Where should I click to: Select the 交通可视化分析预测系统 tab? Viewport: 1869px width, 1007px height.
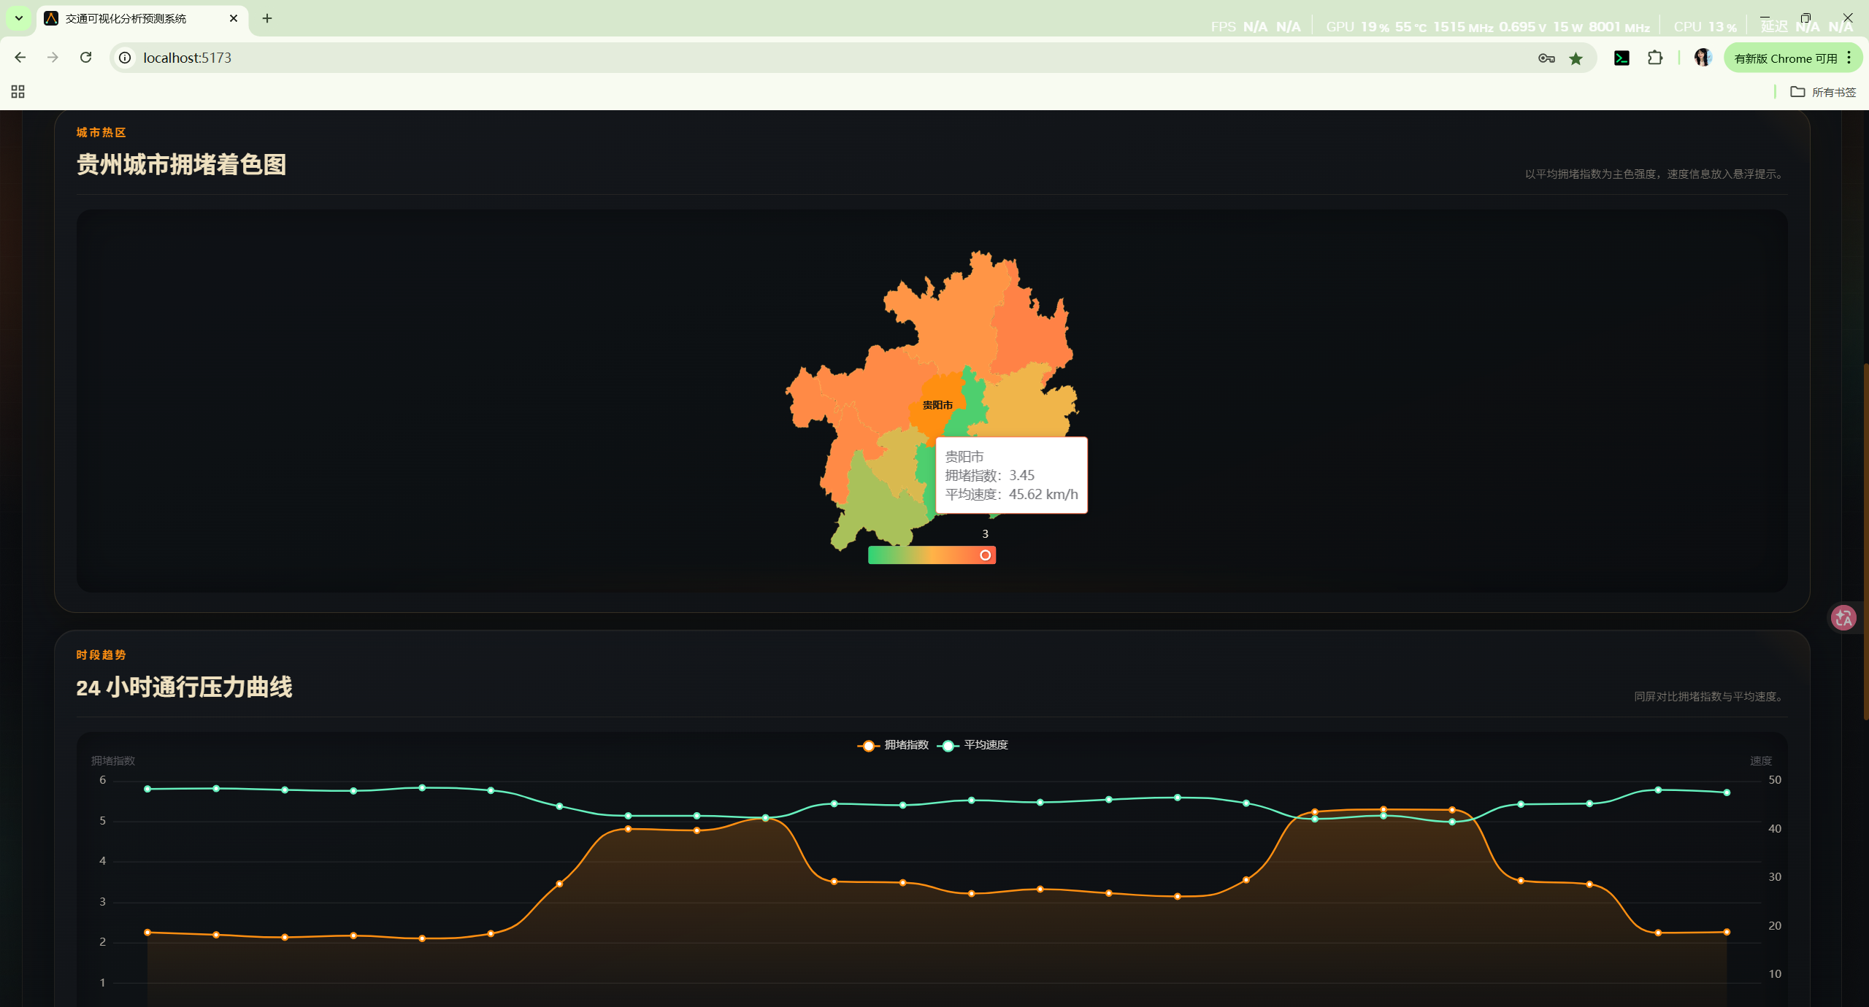tap(126, 18)
